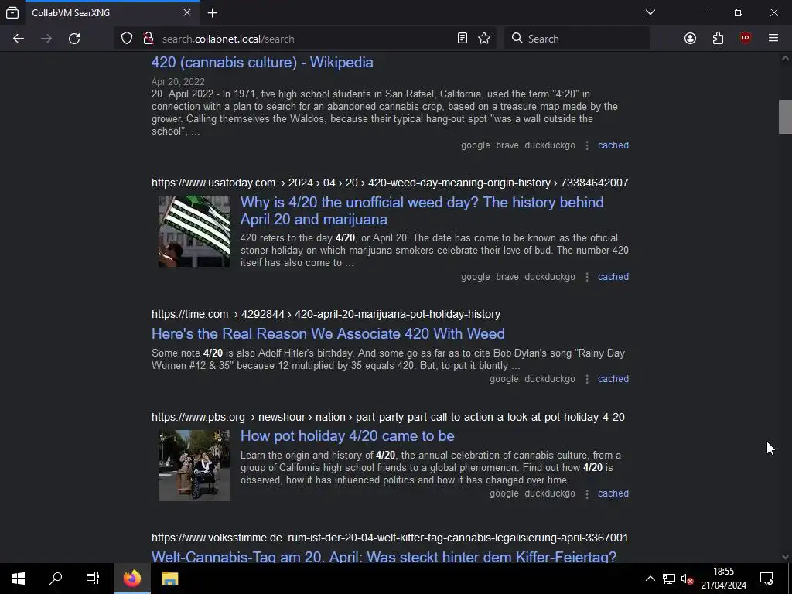Open the Windows Start menu
The image size is (792, 594).
(19, 579)
